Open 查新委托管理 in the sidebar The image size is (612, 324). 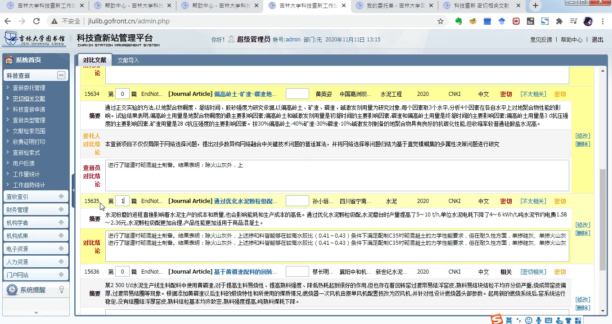(x=29, y=88)
